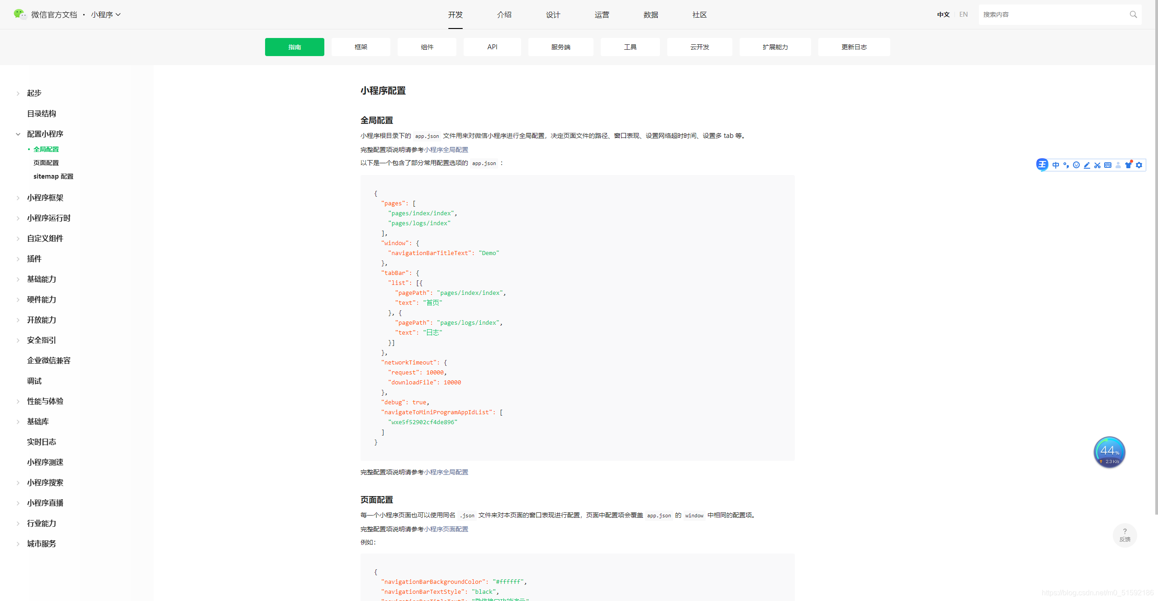Viewport: 1158px width, 601px height.
Task: Open 小程序全局配置 link below code block
Action: pyautogui.click(x=446, y=472)
